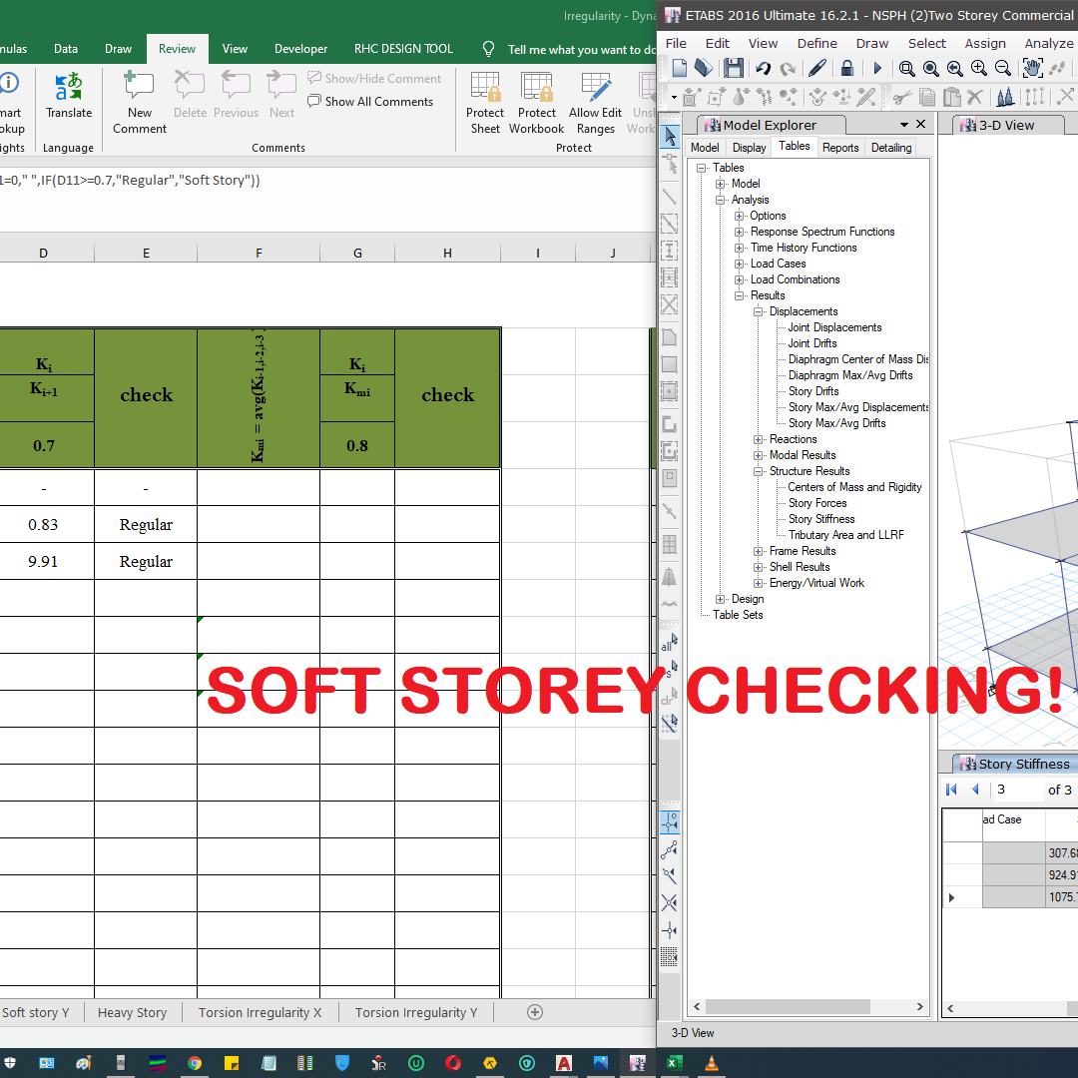
Task: Click the Protect Sheet icon
Action: point(485,103)
